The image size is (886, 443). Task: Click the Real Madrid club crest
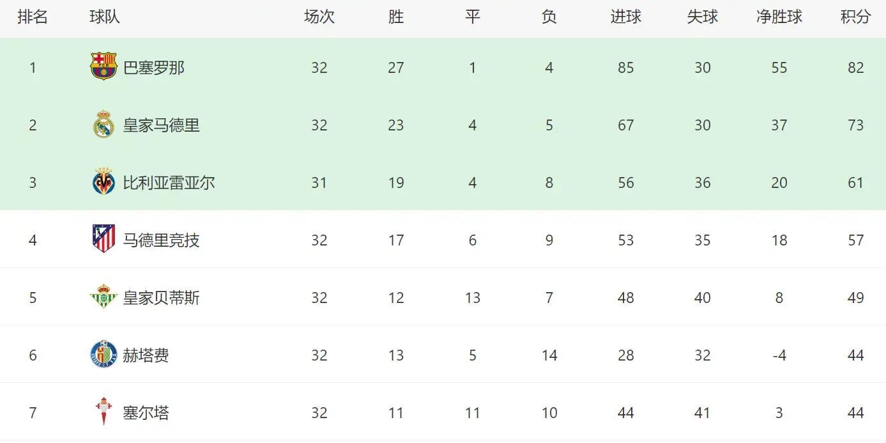[x=103, y=125]
